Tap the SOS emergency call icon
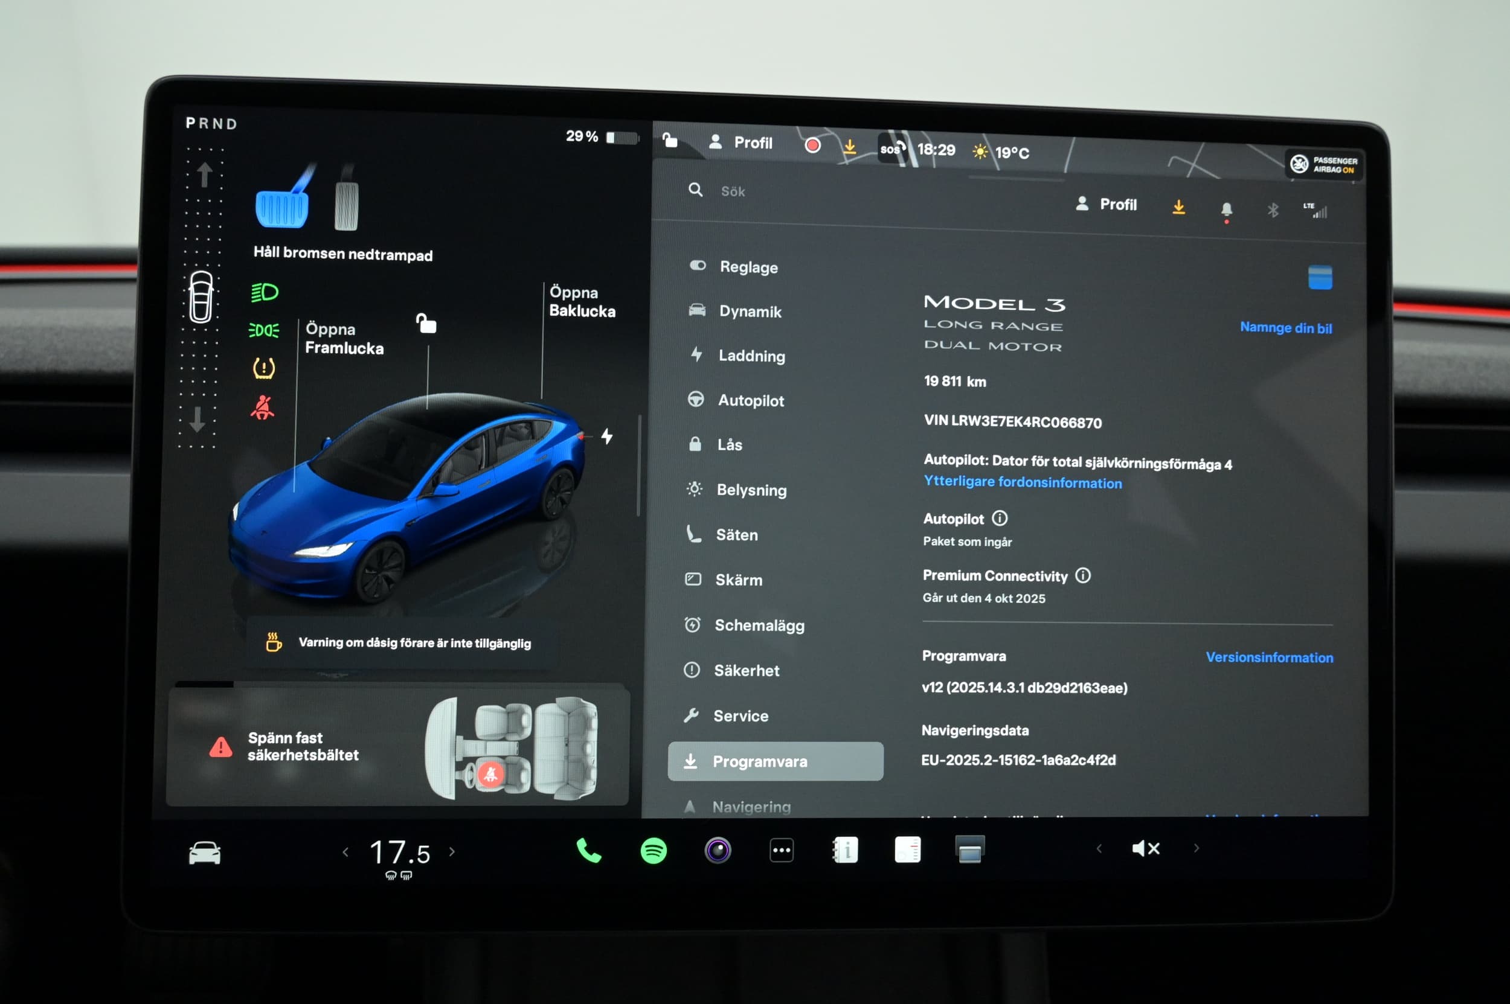Screen dimensions: 1510x1004 (x=892, y=149)
